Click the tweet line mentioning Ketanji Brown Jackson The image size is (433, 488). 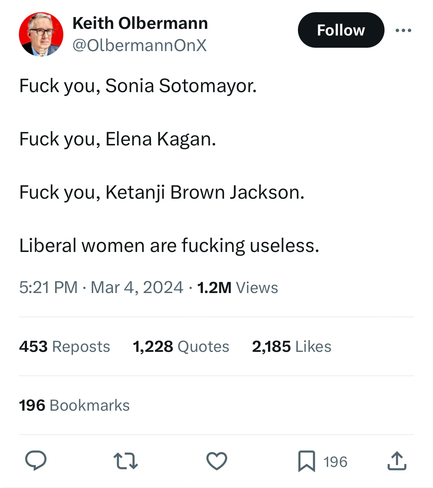click(x=162, y=192)
